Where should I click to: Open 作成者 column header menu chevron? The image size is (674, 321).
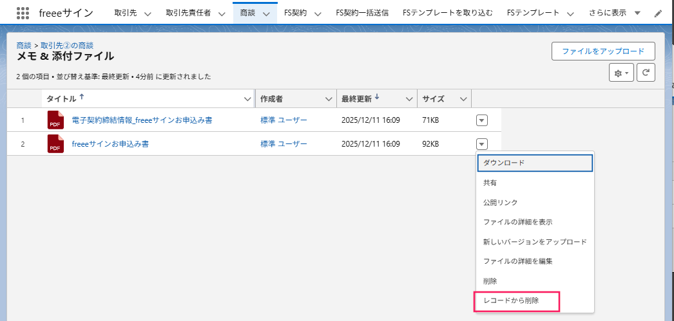pyautogui.click(x=329, y=99)
